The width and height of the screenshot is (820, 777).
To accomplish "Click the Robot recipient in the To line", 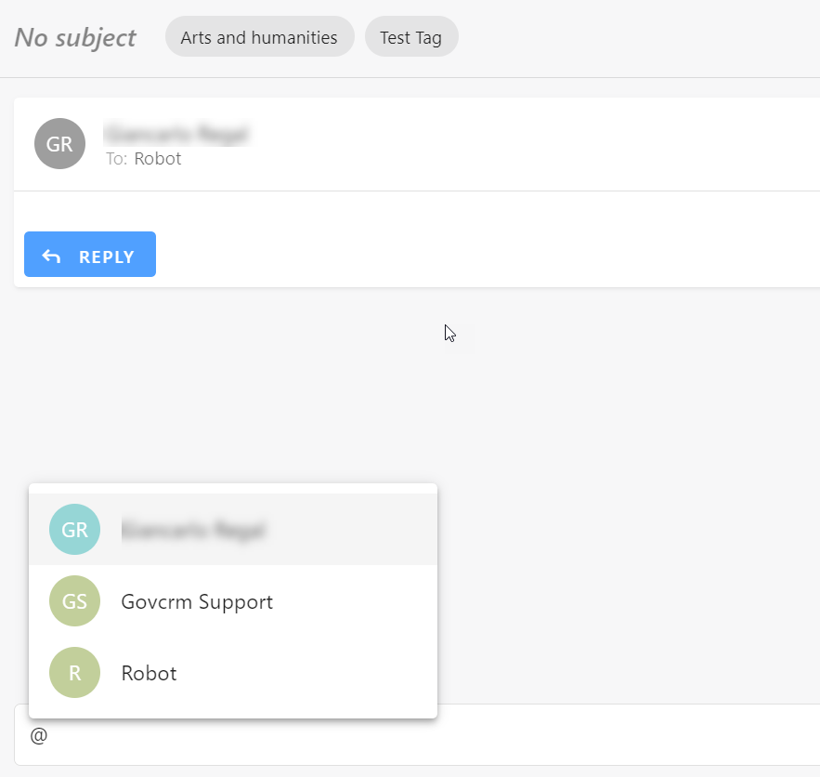I will click(x=158, y=159).
